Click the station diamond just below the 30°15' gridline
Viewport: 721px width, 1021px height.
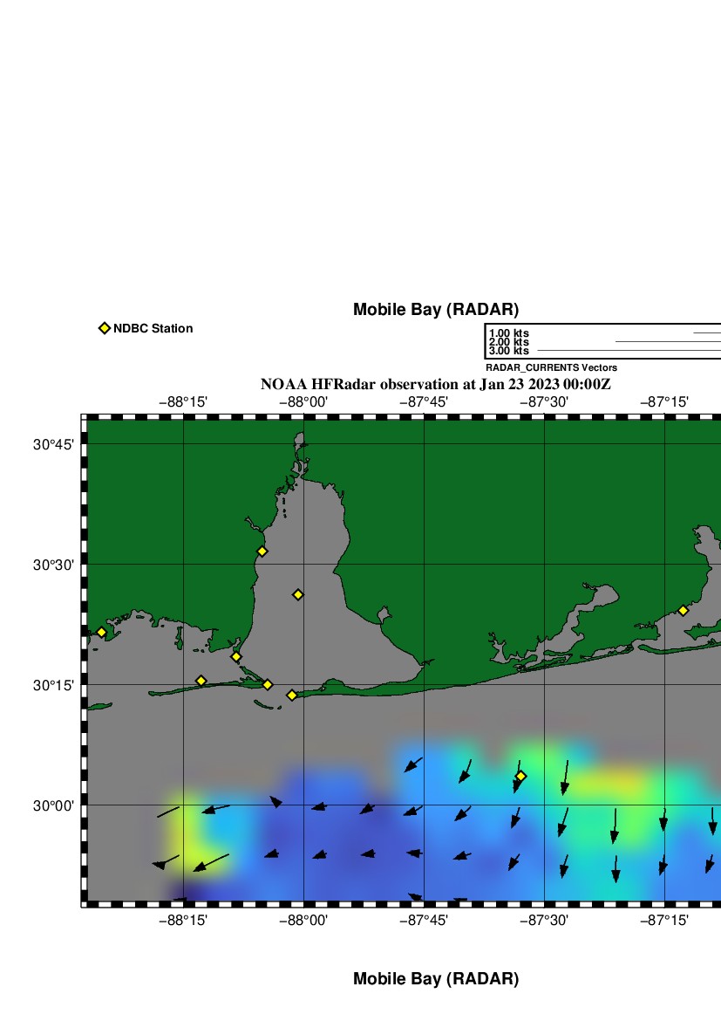click(291, 695)
